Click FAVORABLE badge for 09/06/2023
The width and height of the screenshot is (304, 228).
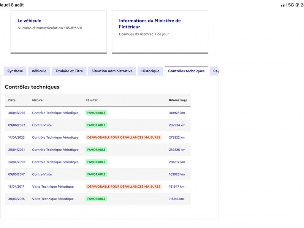(97, 125)
